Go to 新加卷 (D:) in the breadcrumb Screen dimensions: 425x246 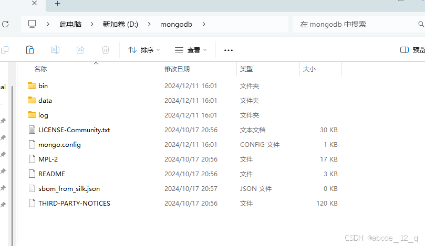click(x=120, y=24)
